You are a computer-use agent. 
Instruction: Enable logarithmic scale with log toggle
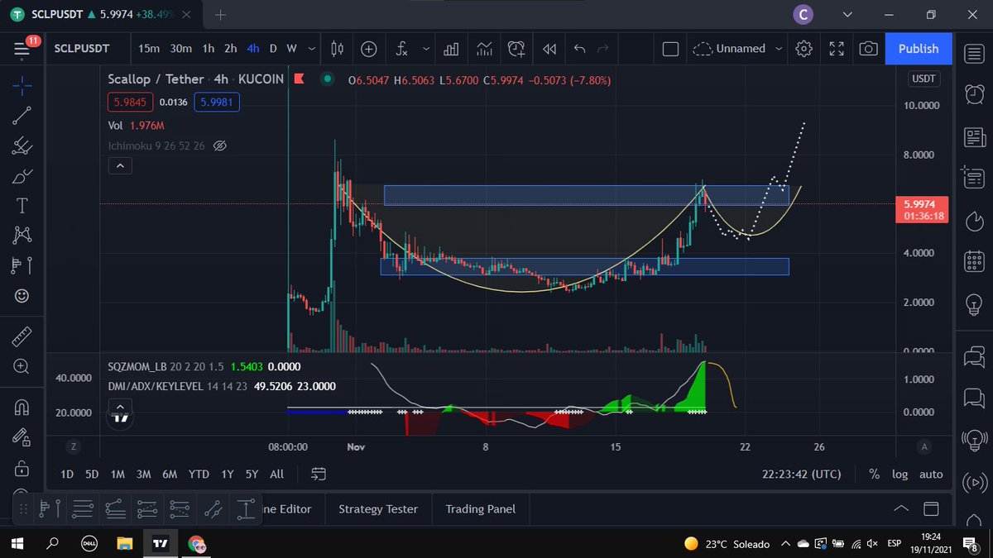[x=899, y=474]
